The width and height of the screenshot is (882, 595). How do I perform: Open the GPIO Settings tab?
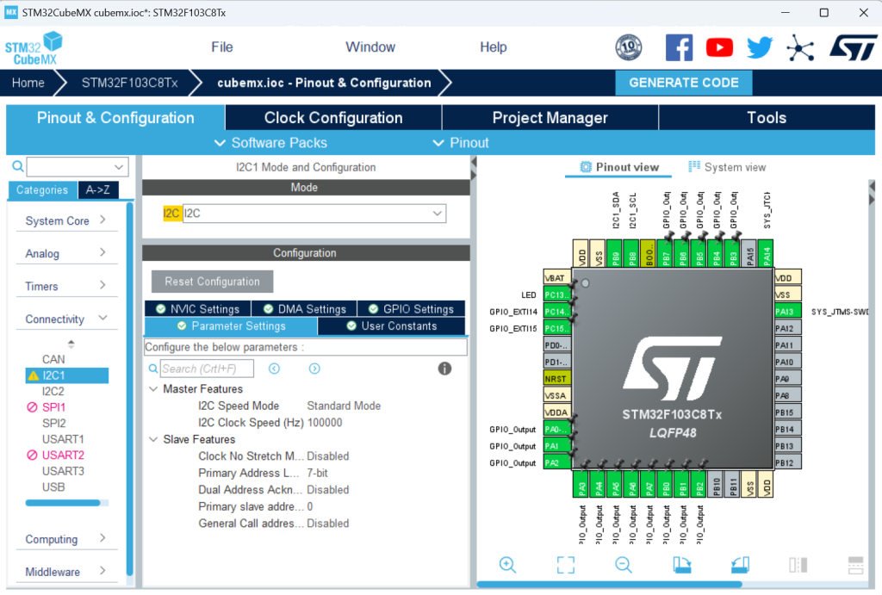coord(411,309)
